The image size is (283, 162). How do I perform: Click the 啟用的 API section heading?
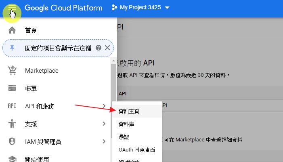136,63
